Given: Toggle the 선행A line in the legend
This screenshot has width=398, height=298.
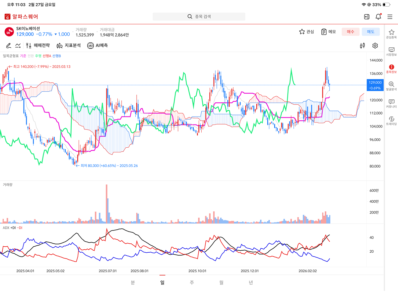Looking at the screenshot, I should pyautogui.click(x=47, y=56).
